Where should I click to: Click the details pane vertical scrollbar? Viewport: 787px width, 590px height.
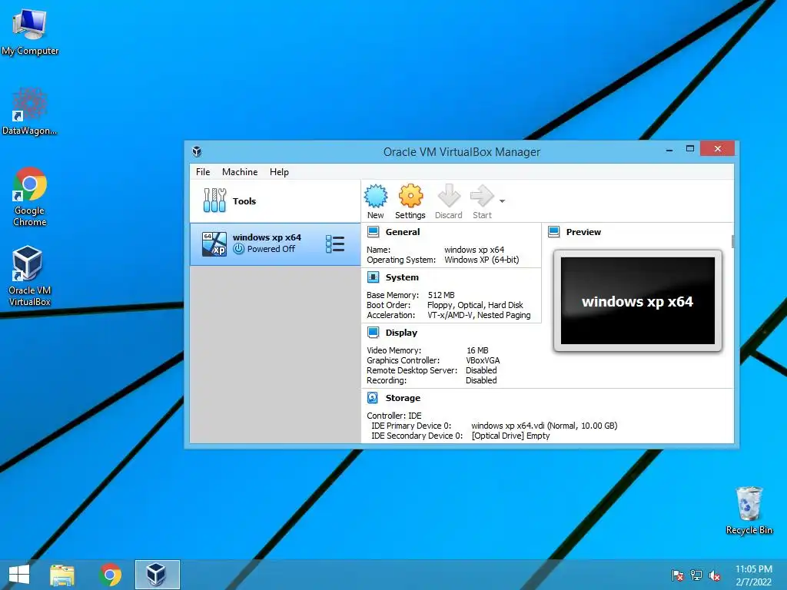(x=732, y=241)
